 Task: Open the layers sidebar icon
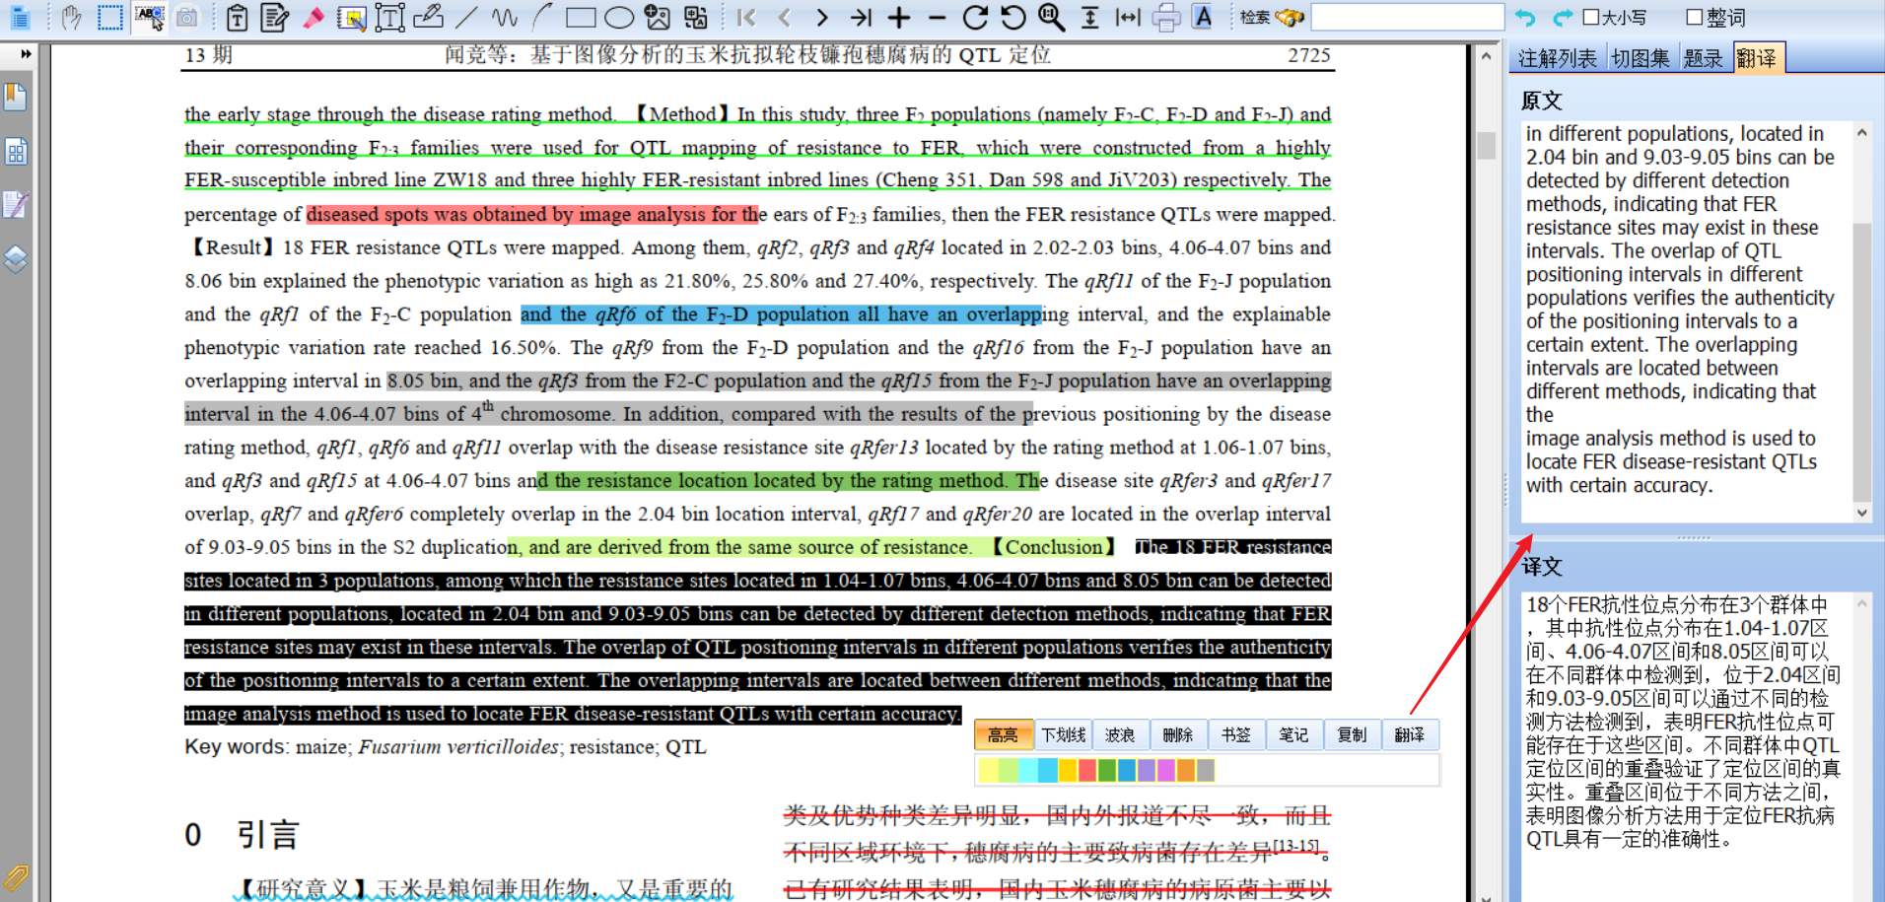[16, 259]
